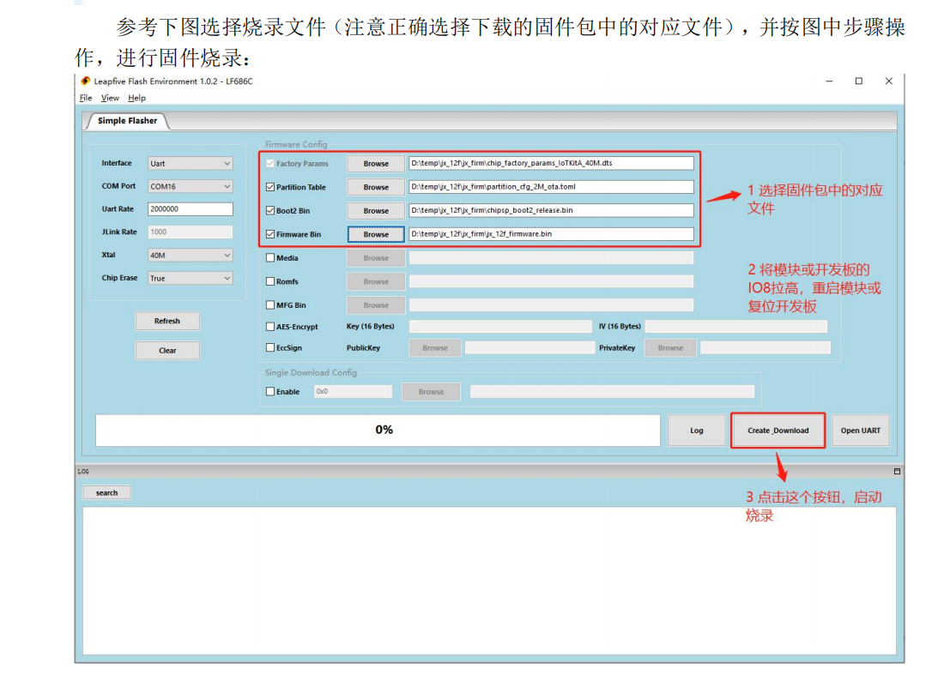Screen dimensions: 950x675
Task: Click the Leapfive flame icon in title bar
Action: pyautogui.click(x=85, y=80)
